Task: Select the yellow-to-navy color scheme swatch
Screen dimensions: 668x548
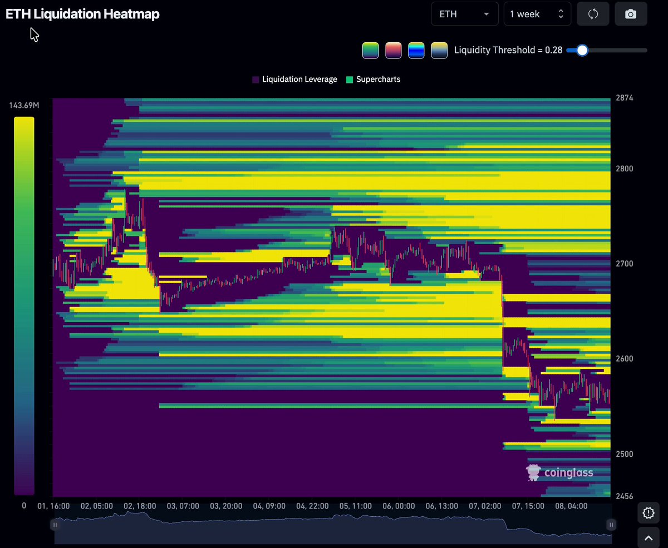Action: pos(439,51)
